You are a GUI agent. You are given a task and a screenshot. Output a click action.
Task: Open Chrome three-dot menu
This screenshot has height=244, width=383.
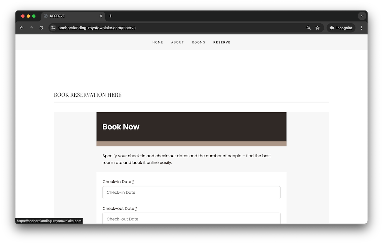[x=361, y=28]
